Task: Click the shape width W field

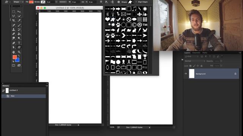Action: [x=76, y=2]
